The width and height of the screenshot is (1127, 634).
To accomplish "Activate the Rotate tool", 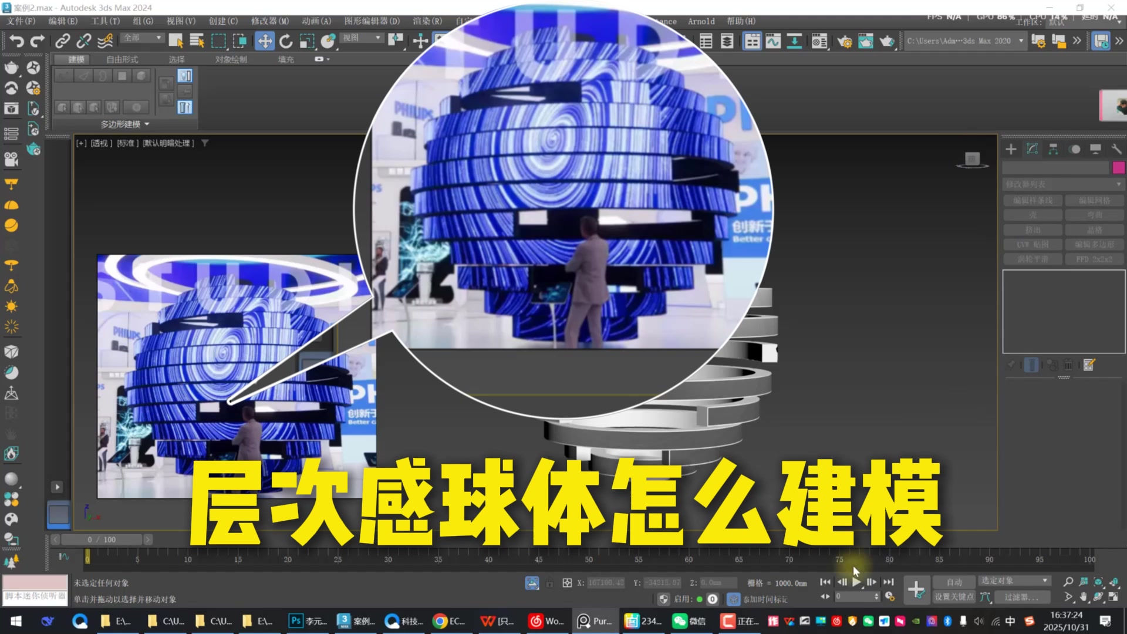I will 286,41.
